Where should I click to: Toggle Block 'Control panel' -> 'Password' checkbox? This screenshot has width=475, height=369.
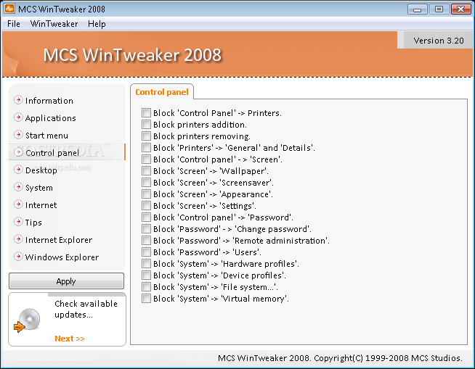click(146, 217)
